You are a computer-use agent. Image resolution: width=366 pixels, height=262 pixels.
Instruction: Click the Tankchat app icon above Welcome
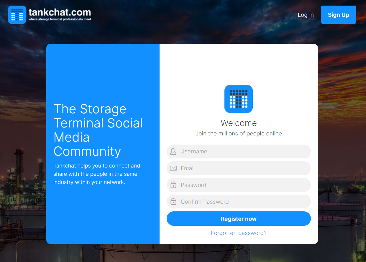[x=239, y=99]
